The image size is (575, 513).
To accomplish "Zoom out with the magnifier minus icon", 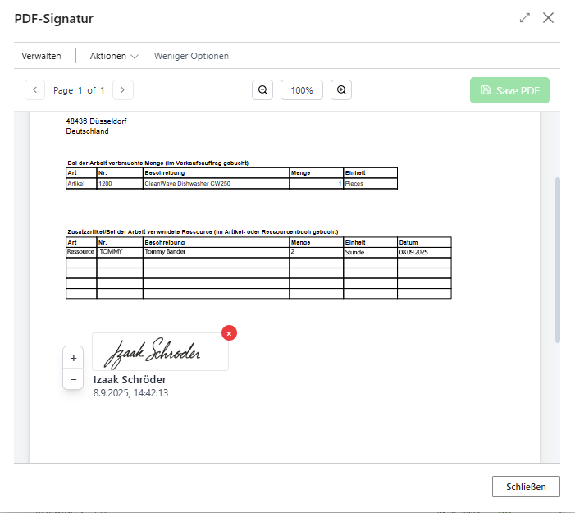I will 262,90.
